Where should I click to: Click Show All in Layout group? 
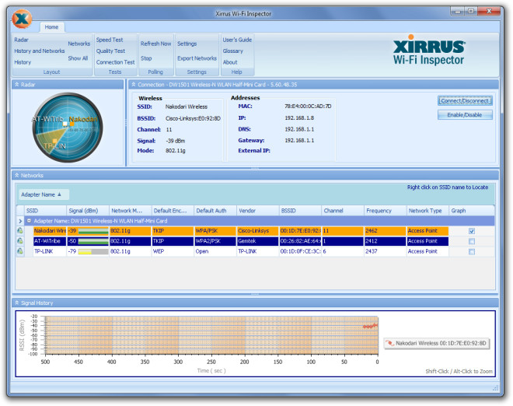tap(78, 58)
